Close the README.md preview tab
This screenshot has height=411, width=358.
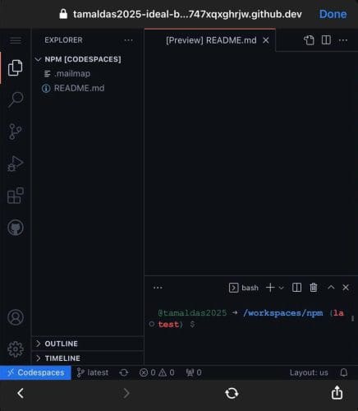tap(265, 40)
